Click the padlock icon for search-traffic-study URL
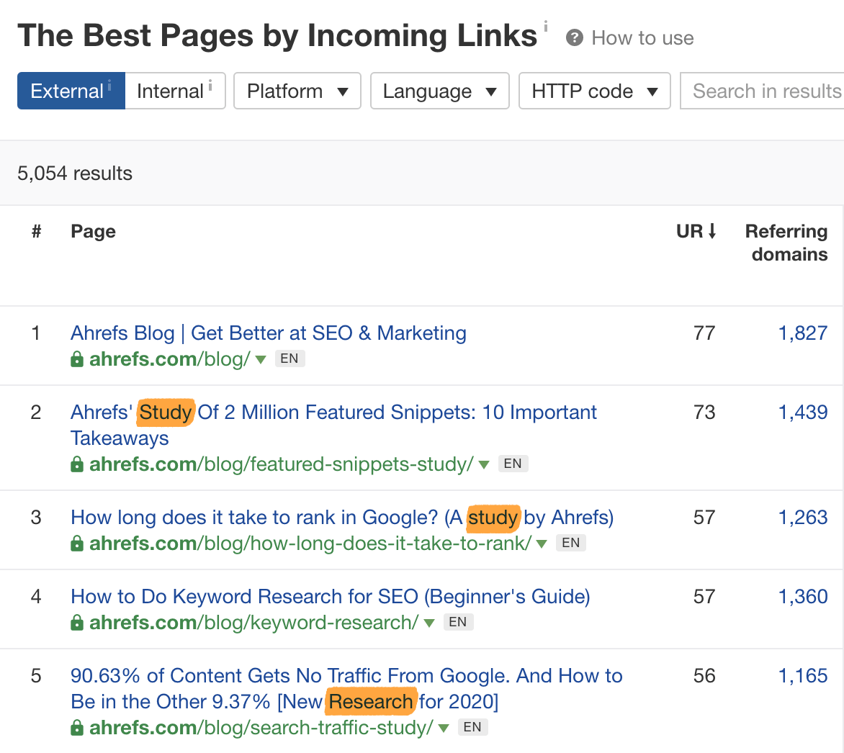 click(x=77, y=728)
